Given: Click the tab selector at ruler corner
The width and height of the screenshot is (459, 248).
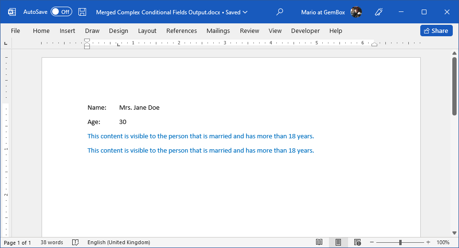Looking at the screenshot, I should coord(6,43).
